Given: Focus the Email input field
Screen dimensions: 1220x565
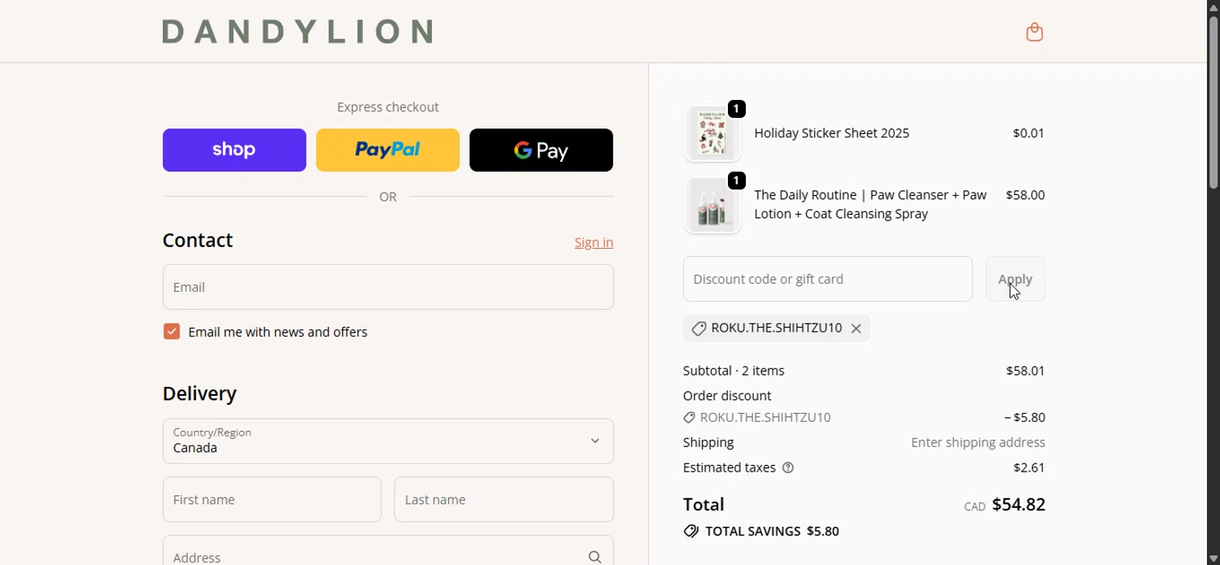Looking at the screenshot, I should (388, 287).
